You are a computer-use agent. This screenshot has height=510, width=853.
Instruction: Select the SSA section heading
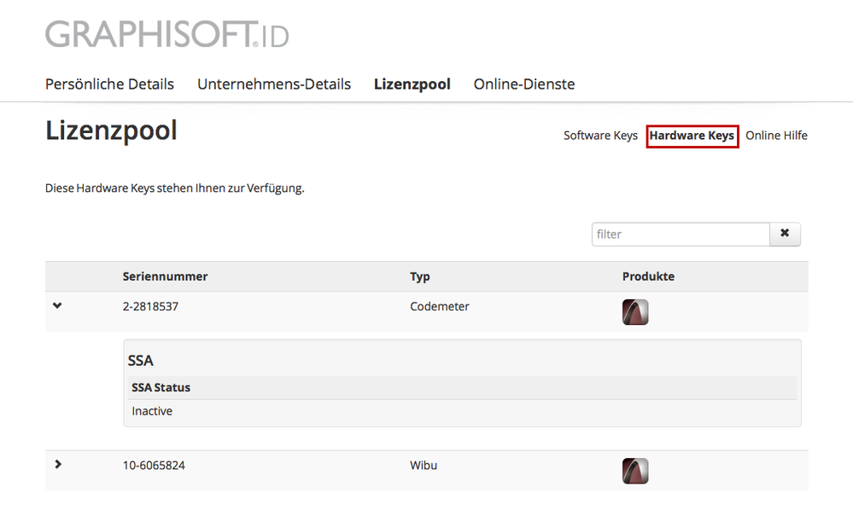(140, 361)
